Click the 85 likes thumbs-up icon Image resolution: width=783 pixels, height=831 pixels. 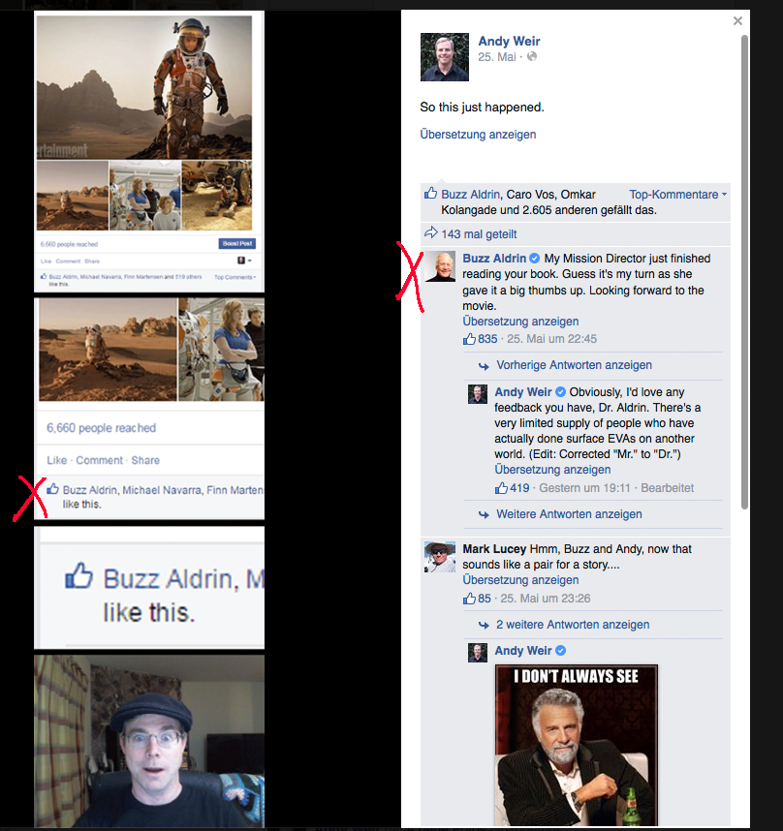(469, 599)
